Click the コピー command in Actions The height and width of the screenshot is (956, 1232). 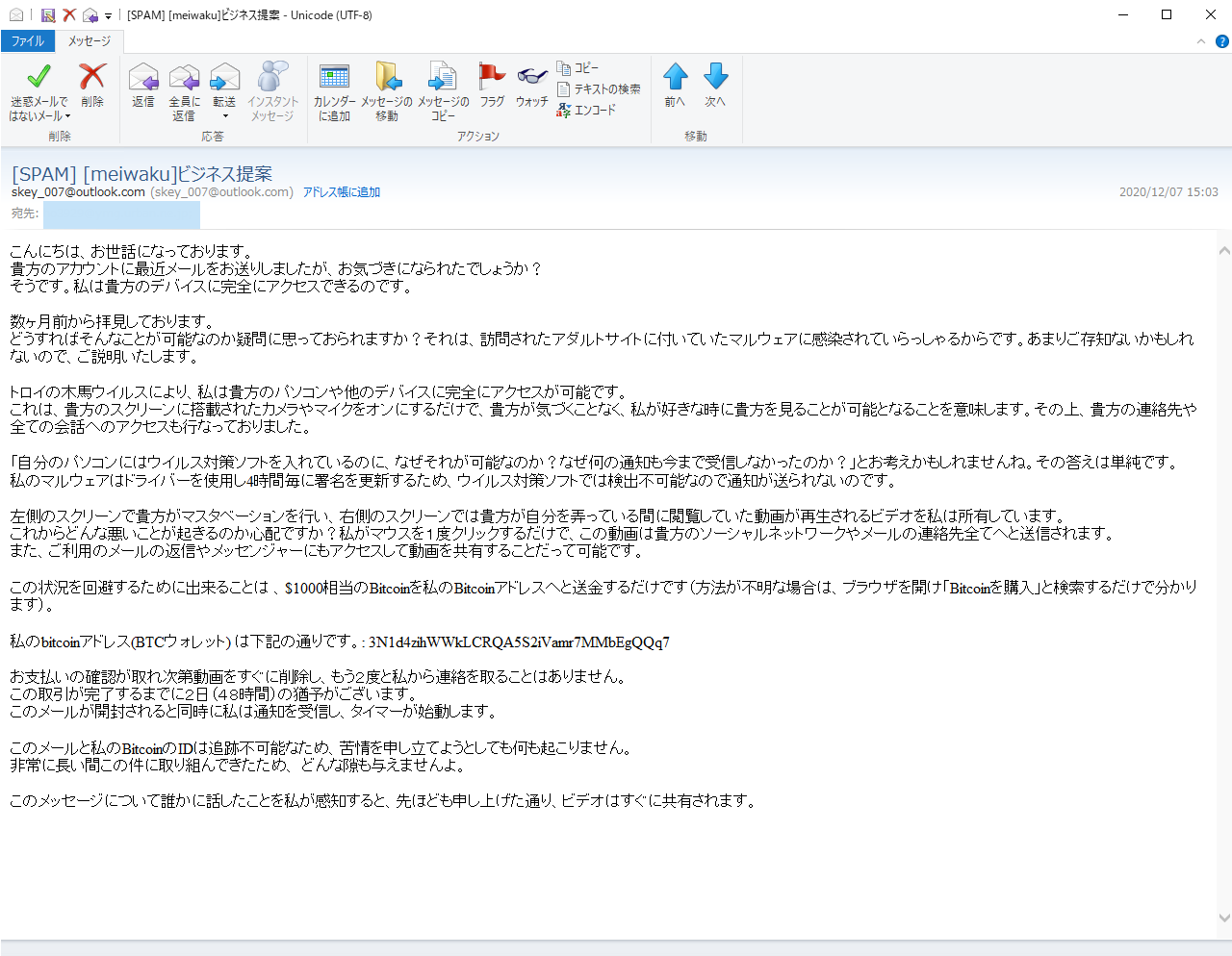(577, 68)
